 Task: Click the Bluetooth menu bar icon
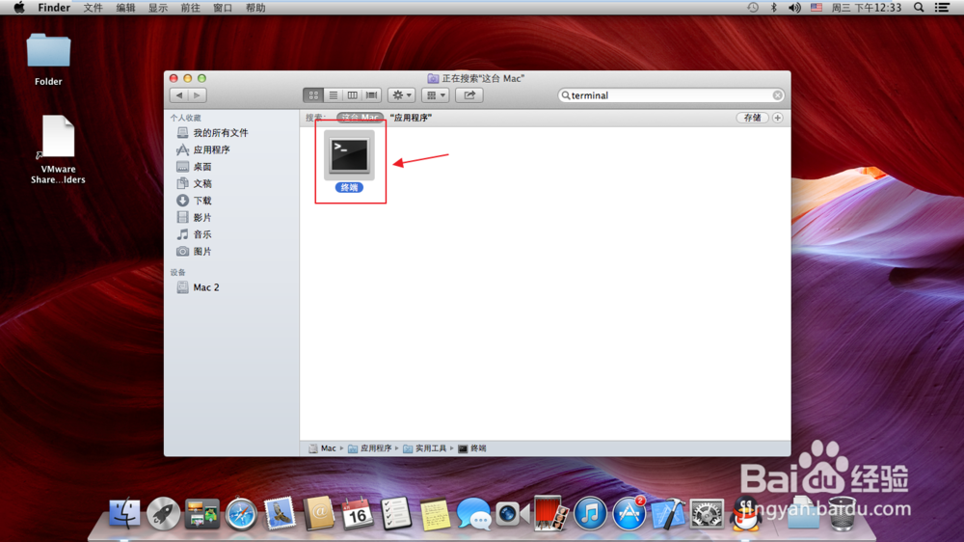774,8
